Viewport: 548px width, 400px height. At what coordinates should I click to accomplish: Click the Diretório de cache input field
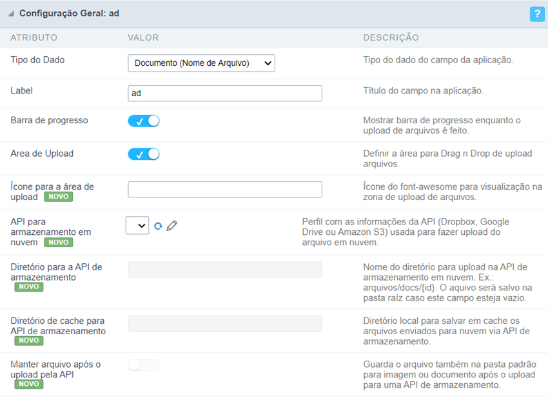pos(224,323)
